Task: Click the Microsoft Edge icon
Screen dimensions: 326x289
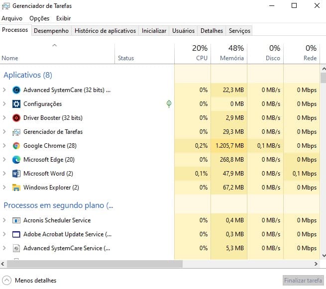Action: tap(16, 160)
